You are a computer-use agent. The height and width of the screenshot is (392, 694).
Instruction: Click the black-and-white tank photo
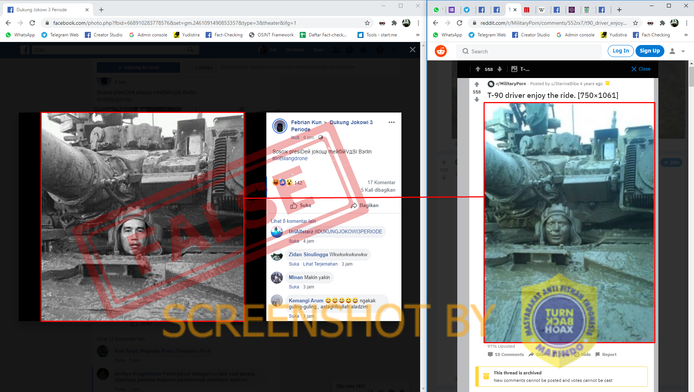(143, 217)
